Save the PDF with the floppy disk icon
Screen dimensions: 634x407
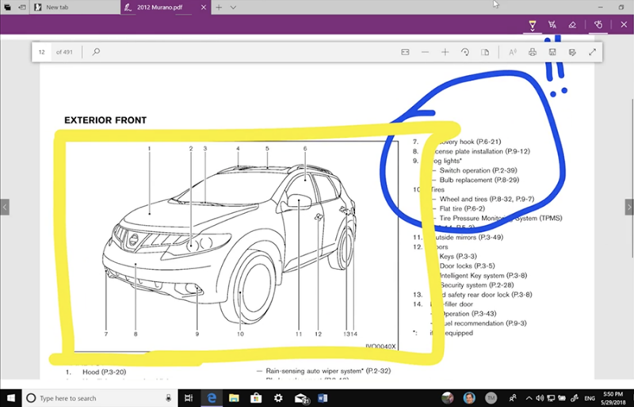(x=552, y=52)
